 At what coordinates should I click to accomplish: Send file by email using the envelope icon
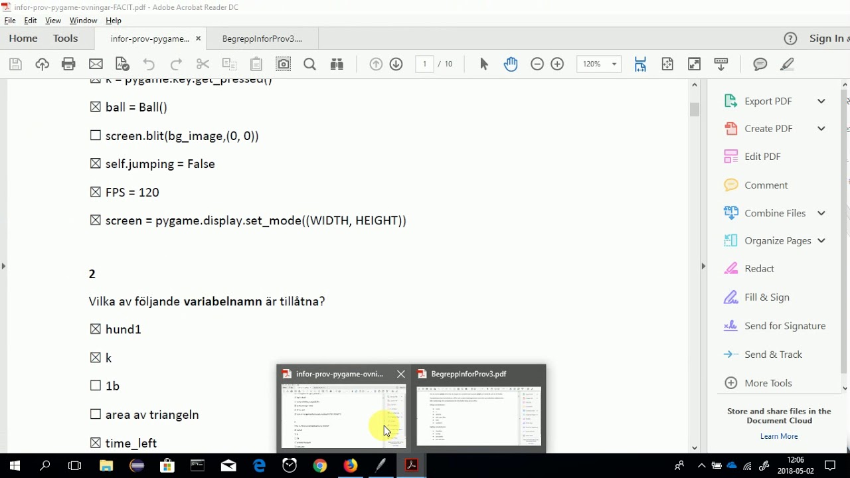(x=96, y=64)
